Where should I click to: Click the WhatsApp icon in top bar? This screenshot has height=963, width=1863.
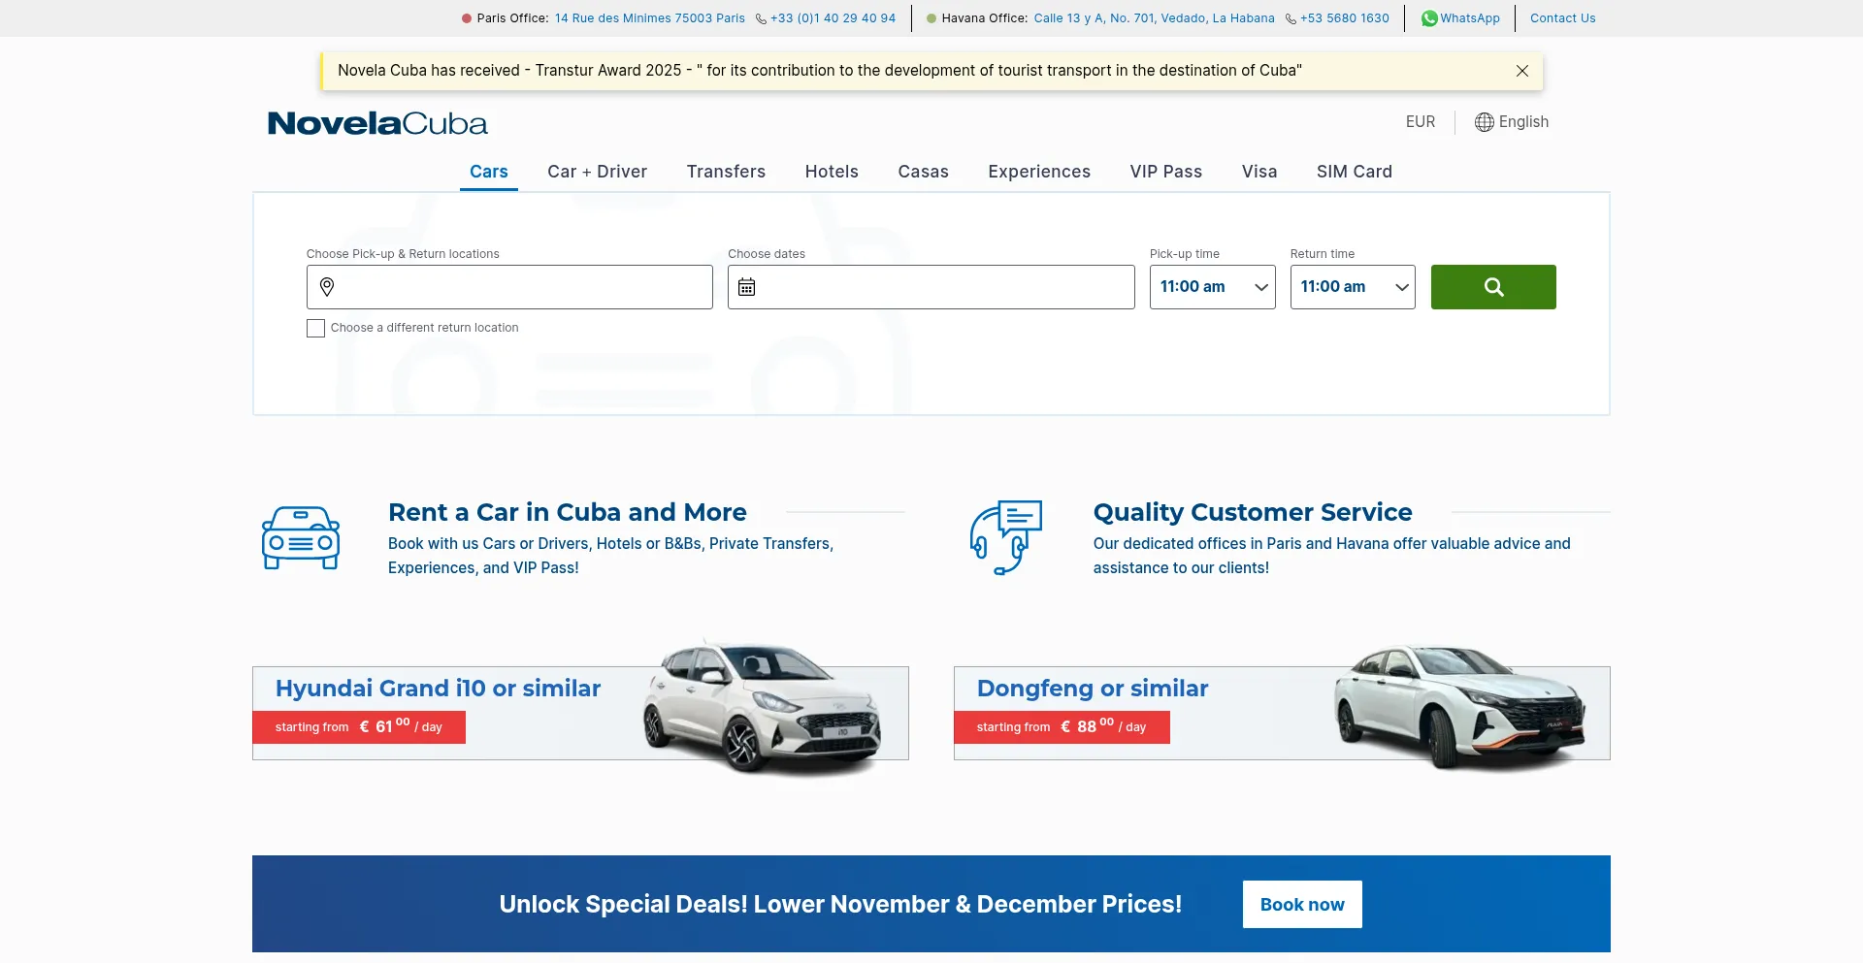(x=1429, y=18)
